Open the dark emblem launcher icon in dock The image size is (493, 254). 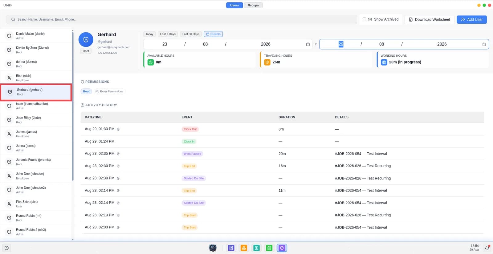tap(213, 248)
